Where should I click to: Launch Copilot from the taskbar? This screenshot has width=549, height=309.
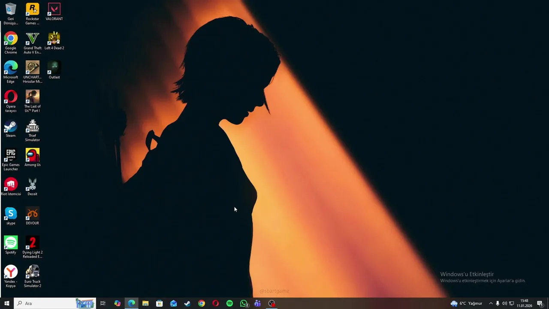pyautogui.click(x=117, y=303)
